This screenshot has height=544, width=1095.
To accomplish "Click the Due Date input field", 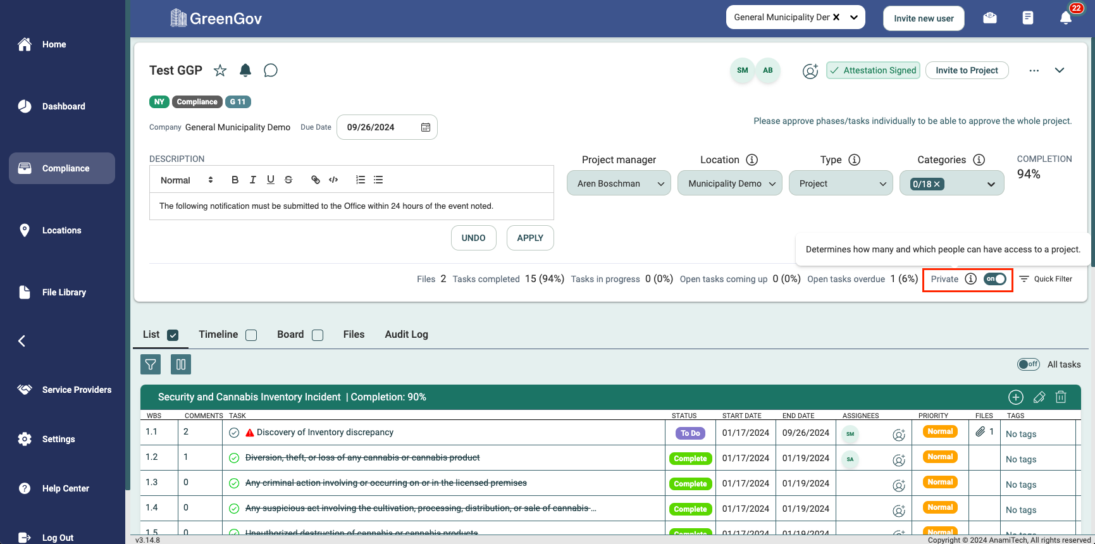I will 380,127.
